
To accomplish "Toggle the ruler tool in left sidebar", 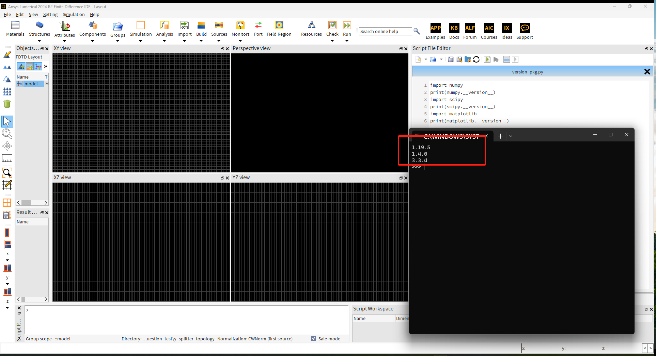I will click(7, 158).
